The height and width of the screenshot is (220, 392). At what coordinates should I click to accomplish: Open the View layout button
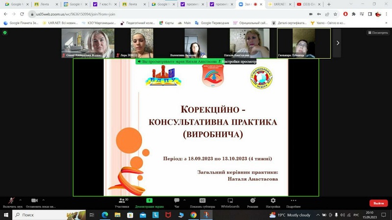pyautogui.click(x=378, y=32)
